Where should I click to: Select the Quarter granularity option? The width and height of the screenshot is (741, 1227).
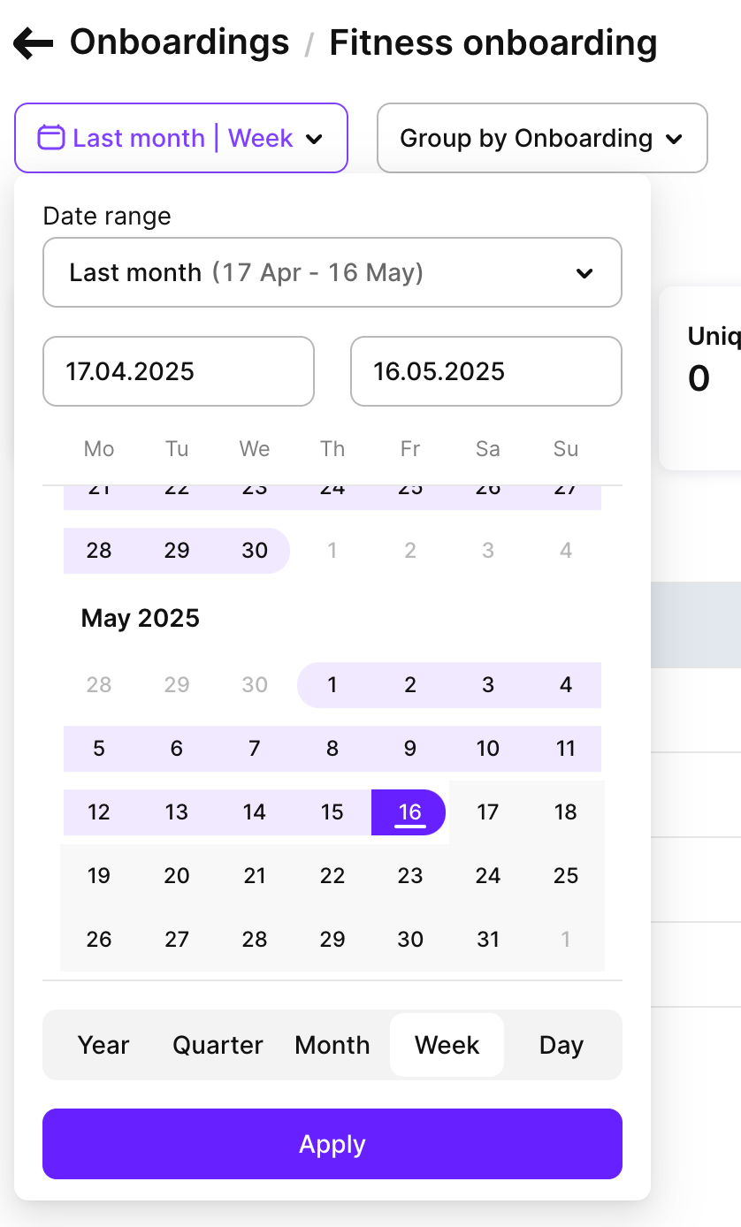coord(218,1045)
